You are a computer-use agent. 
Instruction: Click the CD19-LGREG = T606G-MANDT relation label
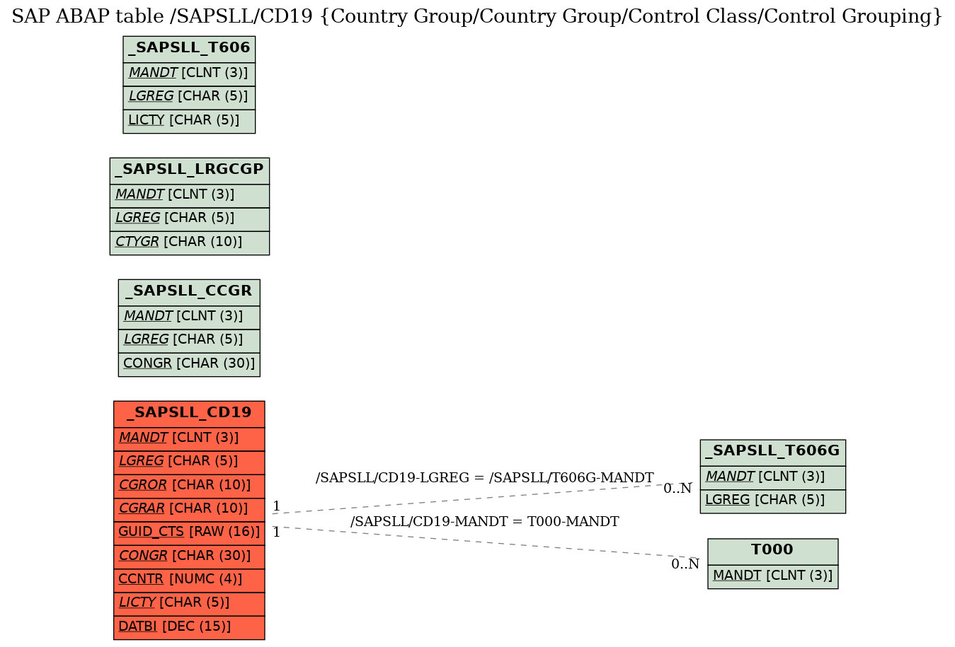(484, 478)
